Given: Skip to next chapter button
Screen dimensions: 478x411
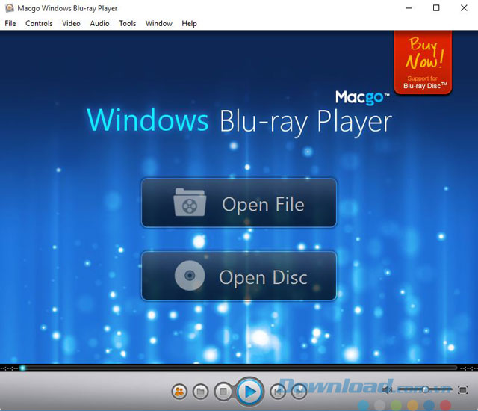Looking at the screenshot, I should click(298, 390).
